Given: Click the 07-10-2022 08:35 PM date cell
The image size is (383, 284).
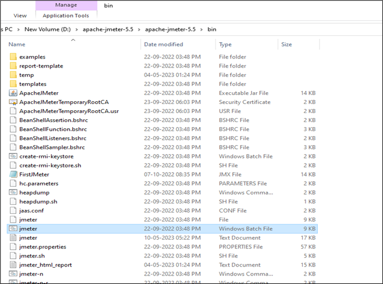Looking at the screenshot, I should coord(172,174).
